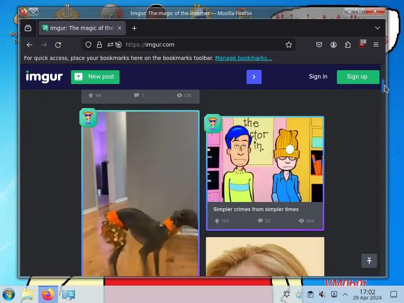Open the 7 comments icon
This screenshot has width=404, height=303.
pyautogui.click(x=136, y=95)
